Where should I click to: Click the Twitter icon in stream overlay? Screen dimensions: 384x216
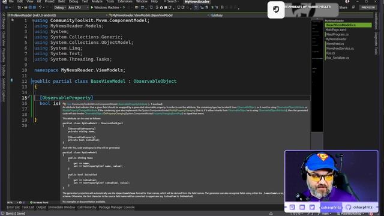click(312, 207)
